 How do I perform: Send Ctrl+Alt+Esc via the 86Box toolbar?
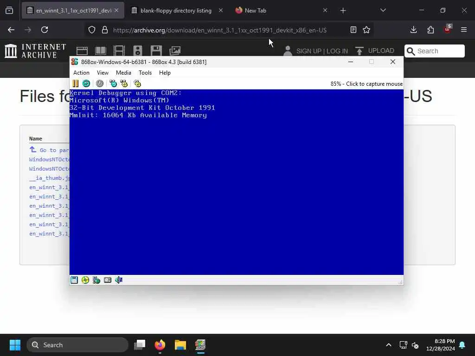[124, 83]
